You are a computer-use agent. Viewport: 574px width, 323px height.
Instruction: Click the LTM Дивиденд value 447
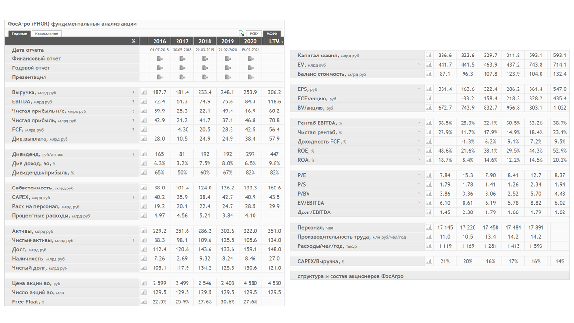pyautogui.click(x=275, y=154)
